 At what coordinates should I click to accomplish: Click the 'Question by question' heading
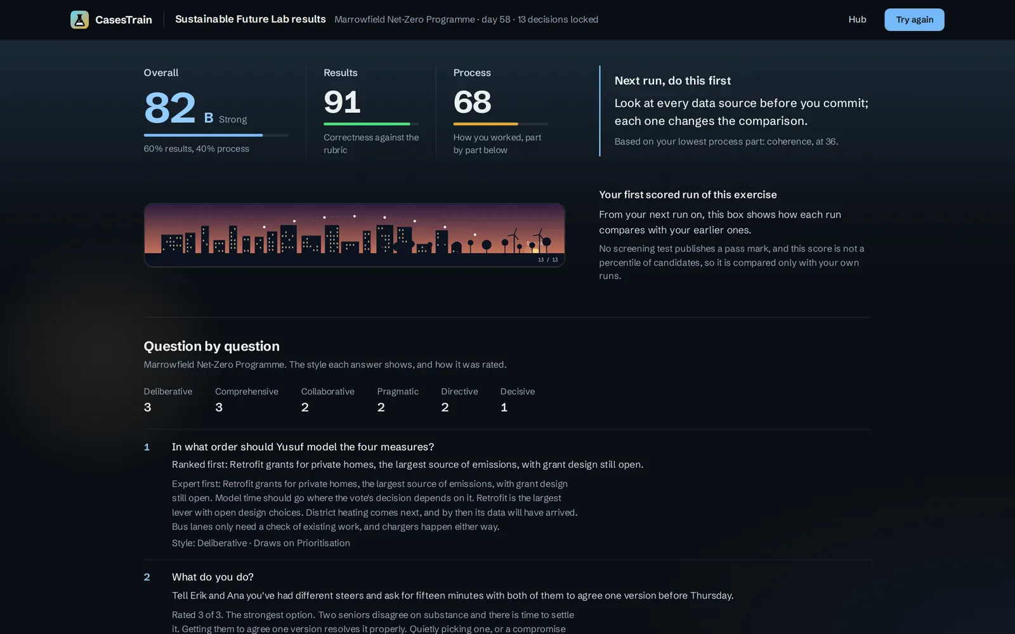pos(211,346)
